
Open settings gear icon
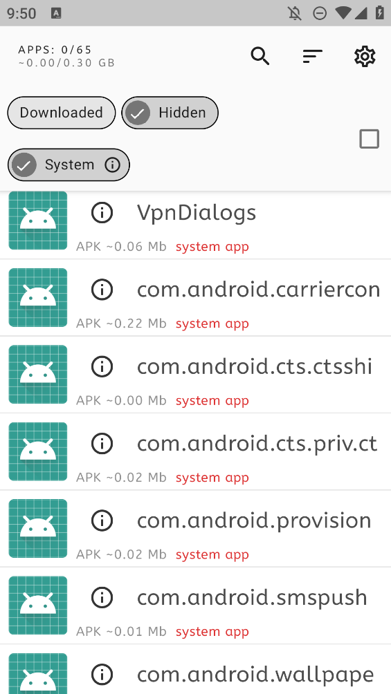tap(365, 56)
